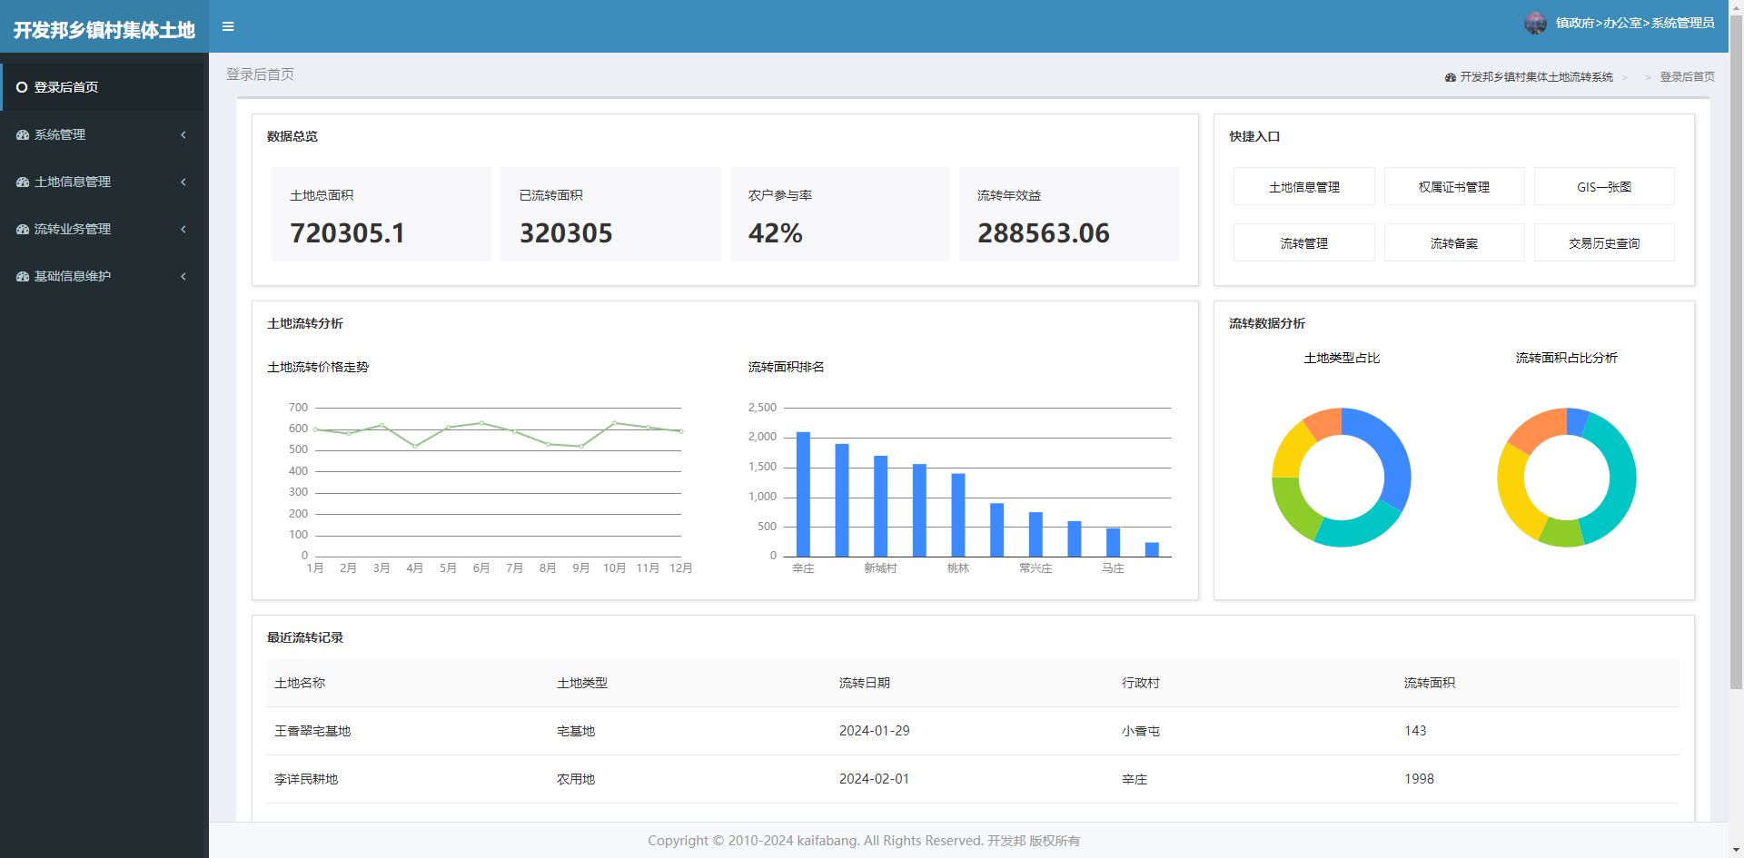Image resolution: width=1744 pixels, height=858 pixels.
Task: Click the vertical page scrollbar
Action: [1736, 363]
